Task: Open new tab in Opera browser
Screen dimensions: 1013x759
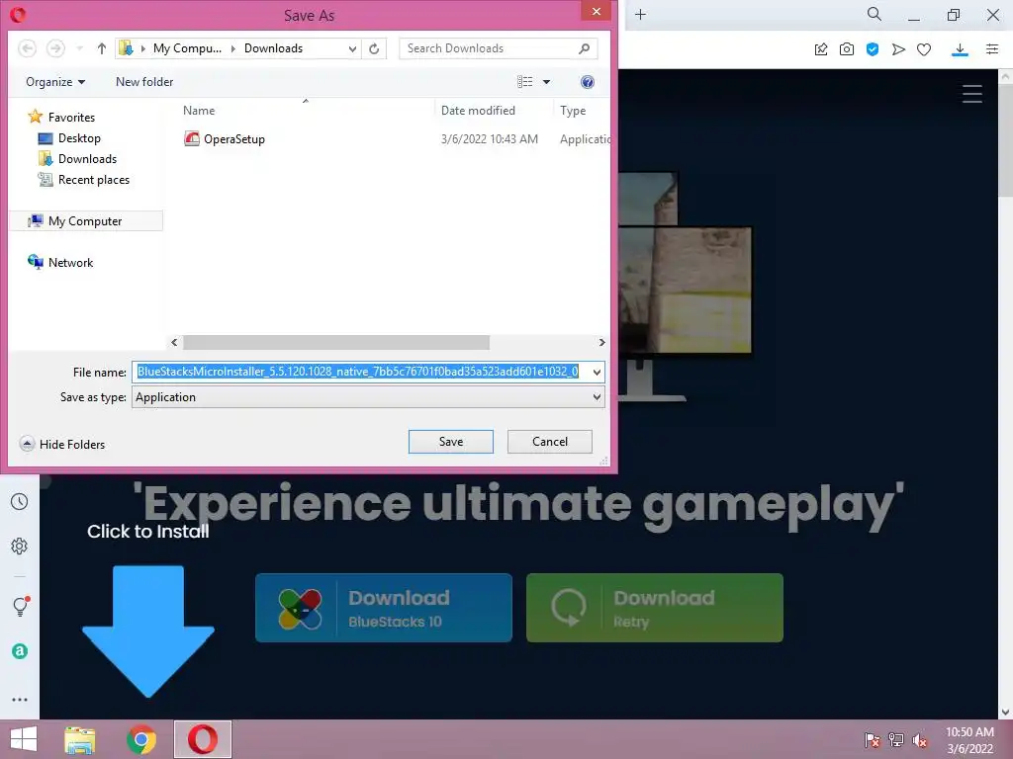Action: 640,14
